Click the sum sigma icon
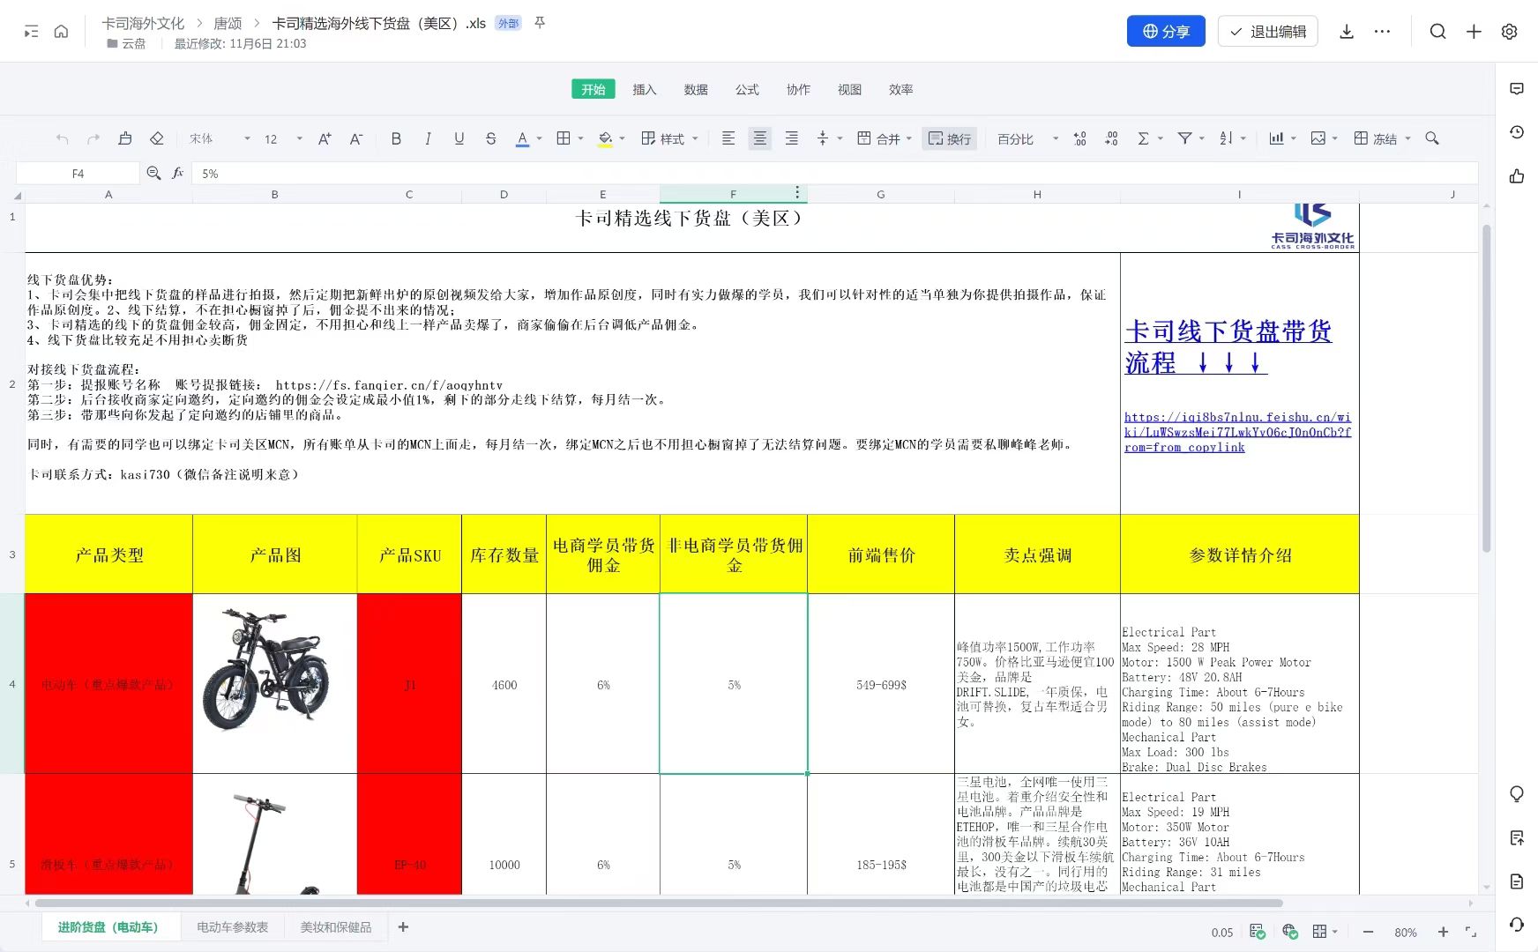The image size is (1538, 952). (1144, 138)
